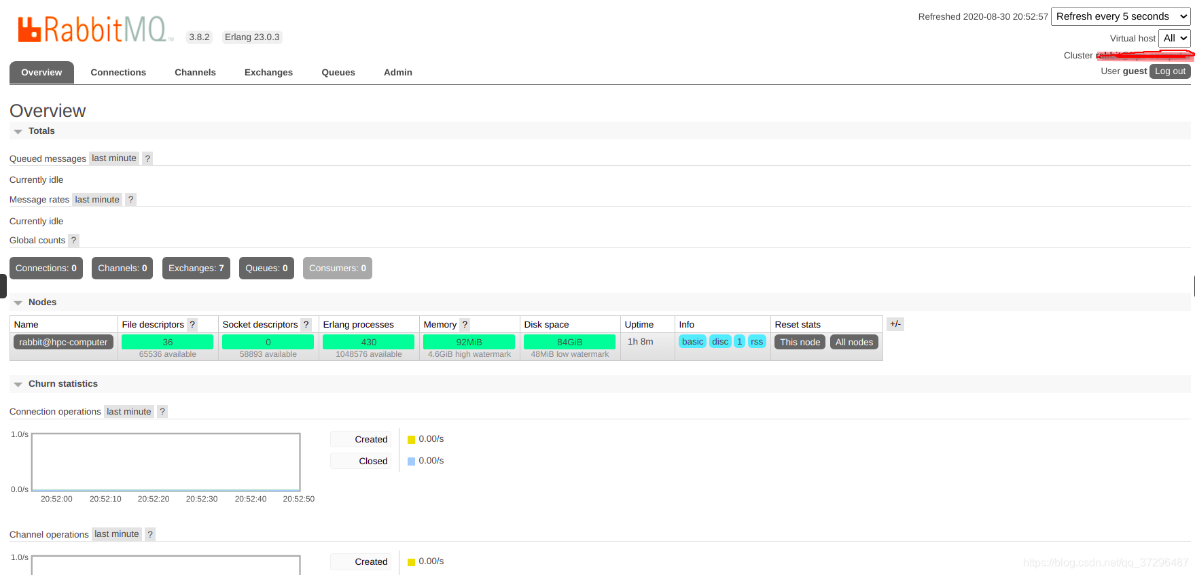
Task: Change Queued messages last minute range
Action: tap(114, 158)
